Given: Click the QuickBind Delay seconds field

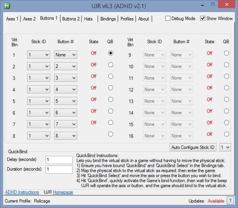Looking at the screenshot, I should point(59,160).
